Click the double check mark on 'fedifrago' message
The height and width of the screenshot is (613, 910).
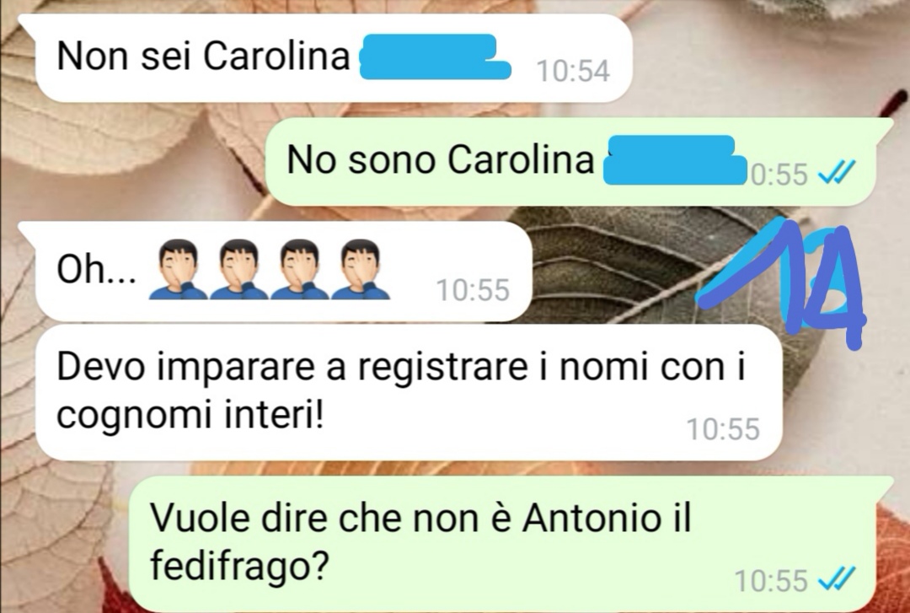tap(837, 578)
